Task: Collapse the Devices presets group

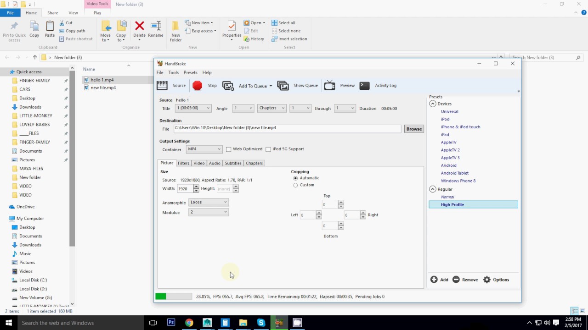Action: pos(433,104)
